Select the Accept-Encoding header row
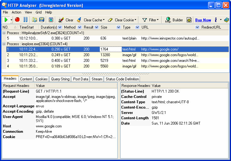The height and width of the screenshot is (161, 231). click(60, 111)
